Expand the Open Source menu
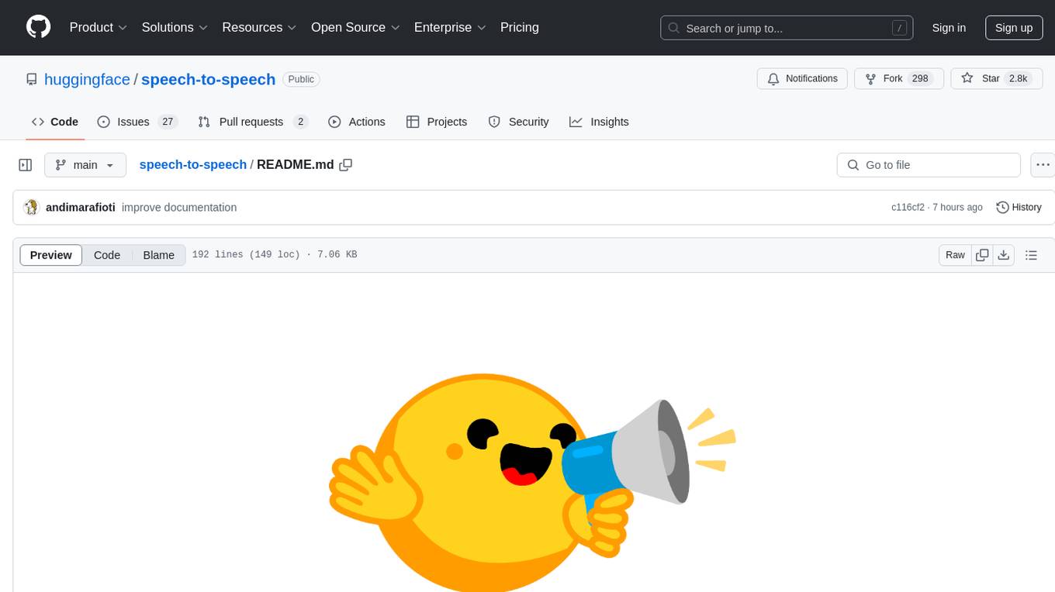This screenshot has width=1055, height=592. [x=355, y=27]
